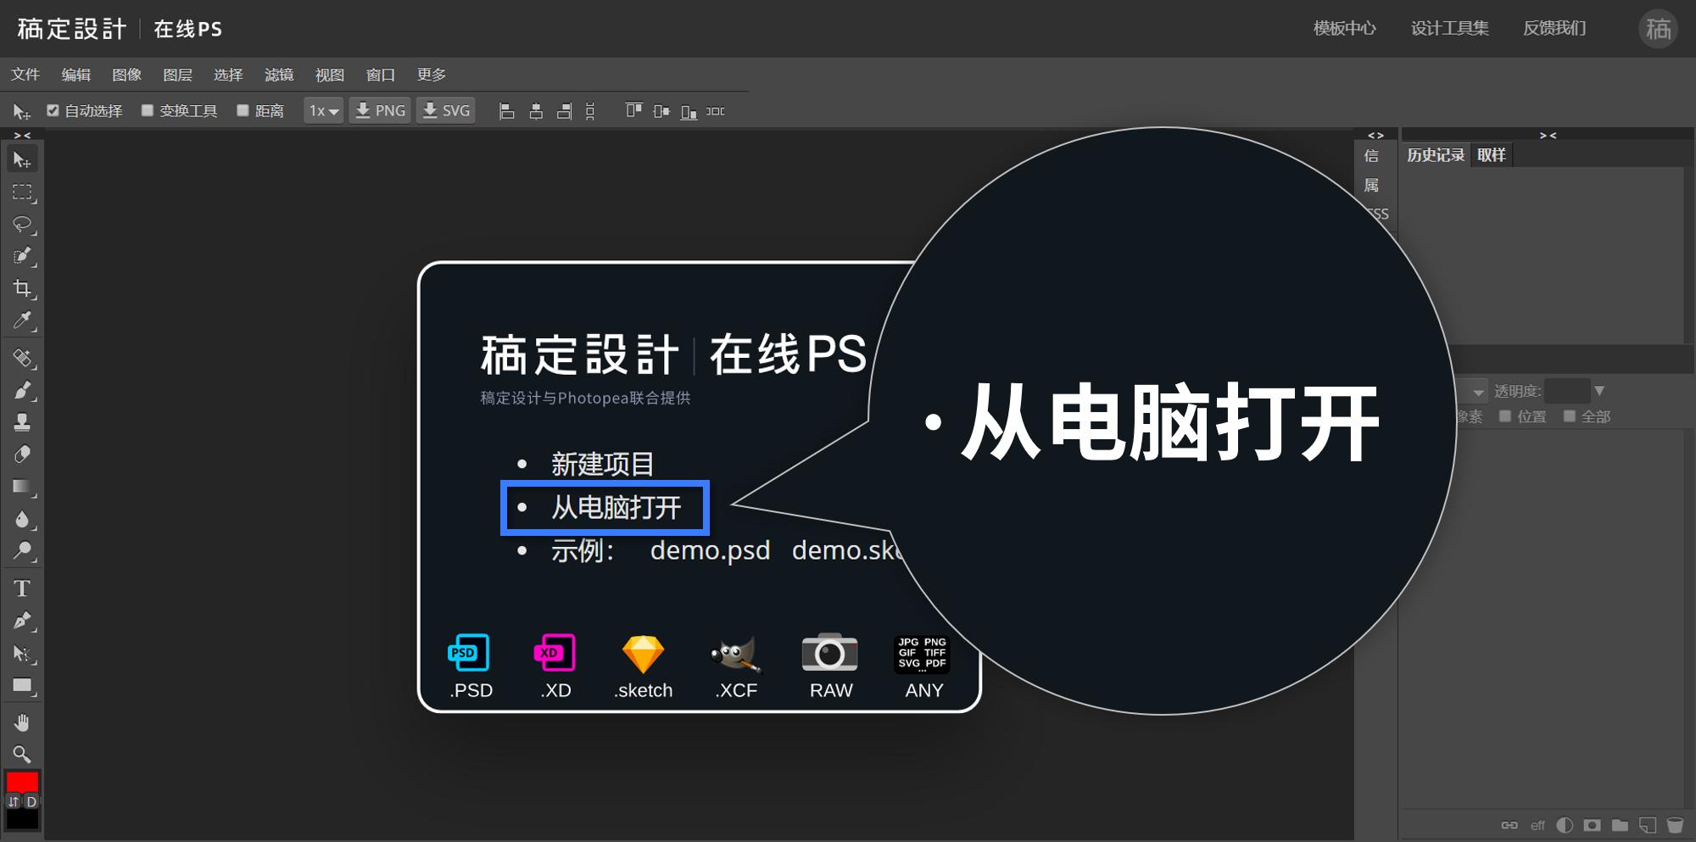Select the Lasso selection tool

click(23, 224)
